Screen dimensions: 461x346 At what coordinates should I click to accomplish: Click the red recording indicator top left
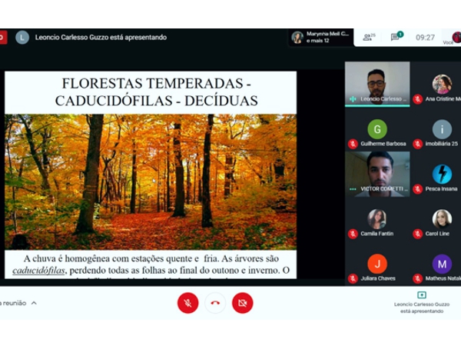coord(3,38)
